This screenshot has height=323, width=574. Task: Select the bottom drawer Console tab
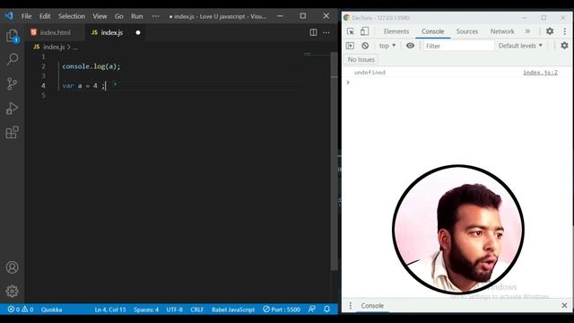pyautogui.click(x=372, y=305)
